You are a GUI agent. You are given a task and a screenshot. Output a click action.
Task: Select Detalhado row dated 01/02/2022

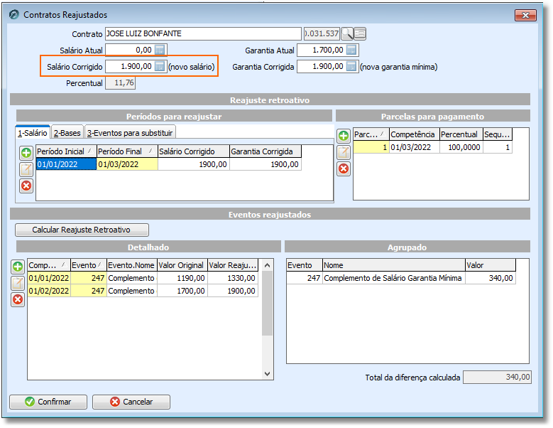(x=143, y=291)
